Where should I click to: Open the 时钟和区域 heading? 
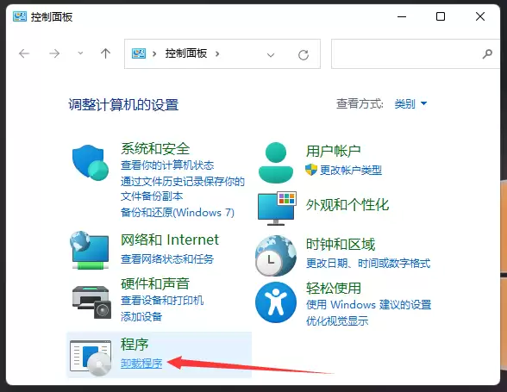point(341,245)
